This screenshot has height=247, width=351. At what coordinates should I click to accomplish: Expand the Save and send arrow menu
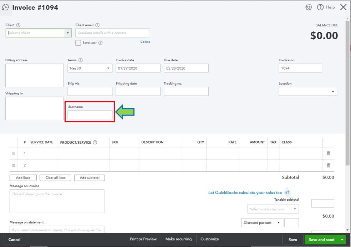click(x=342, y=240)
